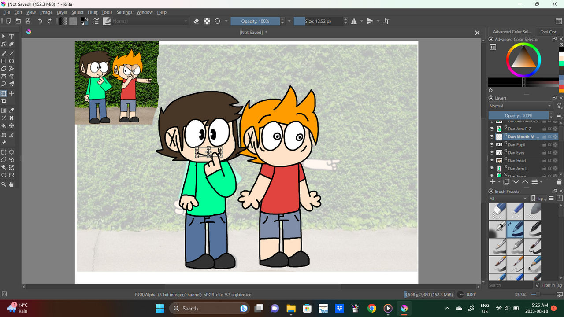Undo the last action
Image resolution: width=564 pixels, height=317 pixels.
40,21
